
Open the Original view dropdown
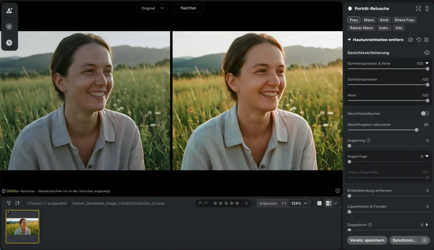pyautogui.click(x=152, y=8)
